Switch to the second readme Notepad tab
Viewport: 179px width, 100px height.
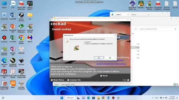tap(134, 14)
